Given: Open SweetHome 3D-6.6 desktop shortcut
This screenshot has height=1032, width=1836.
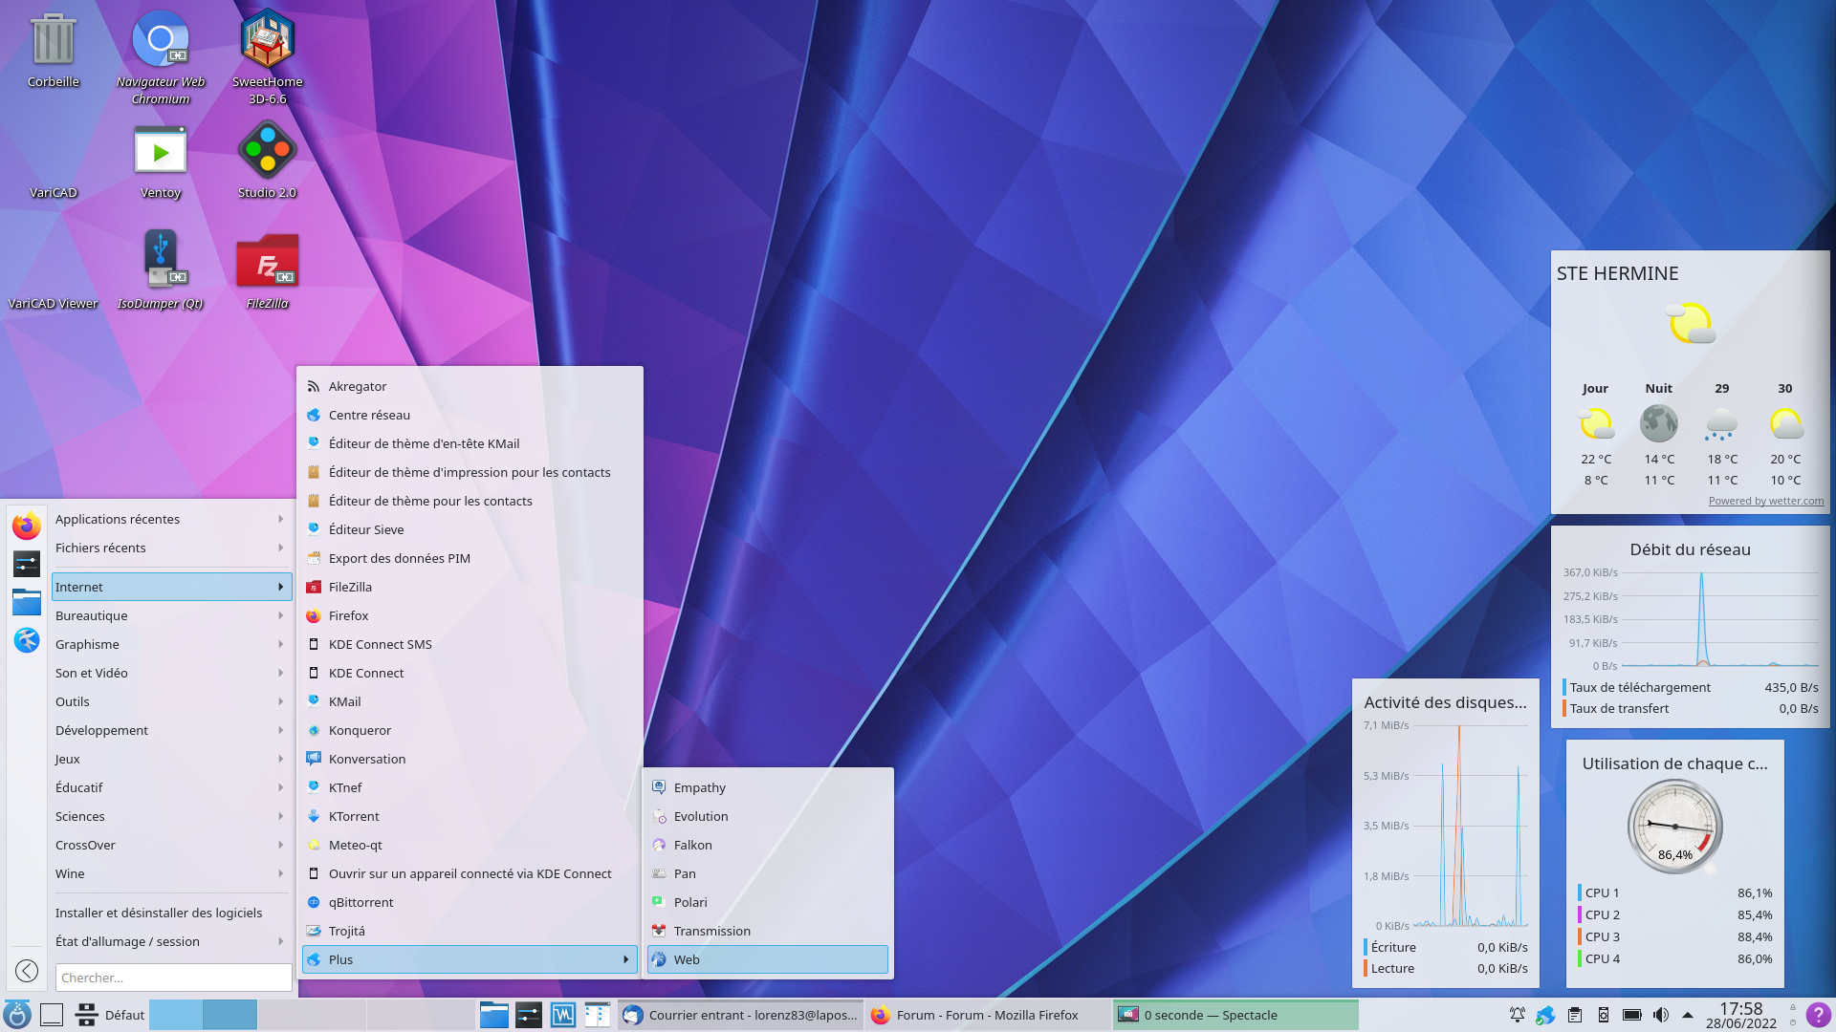Looking at the screenshot, I should pyautogui.click(x=268, y=55).
